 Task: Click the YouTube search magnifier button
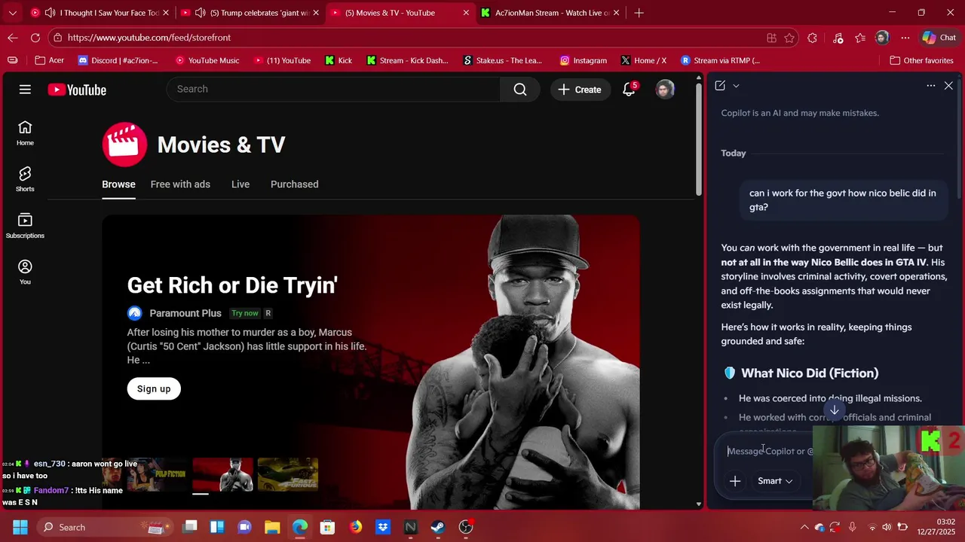pos(520,90)
